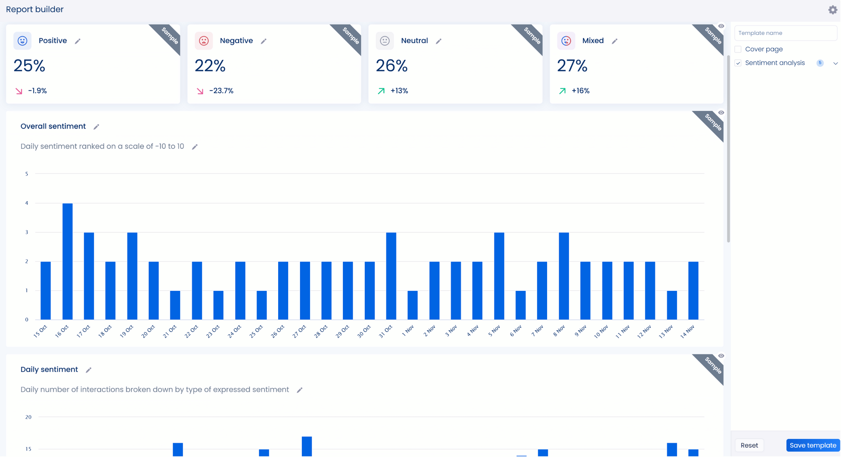
Task: Toggle visibility of the Daily sentiment section
Action: point(721,356)
